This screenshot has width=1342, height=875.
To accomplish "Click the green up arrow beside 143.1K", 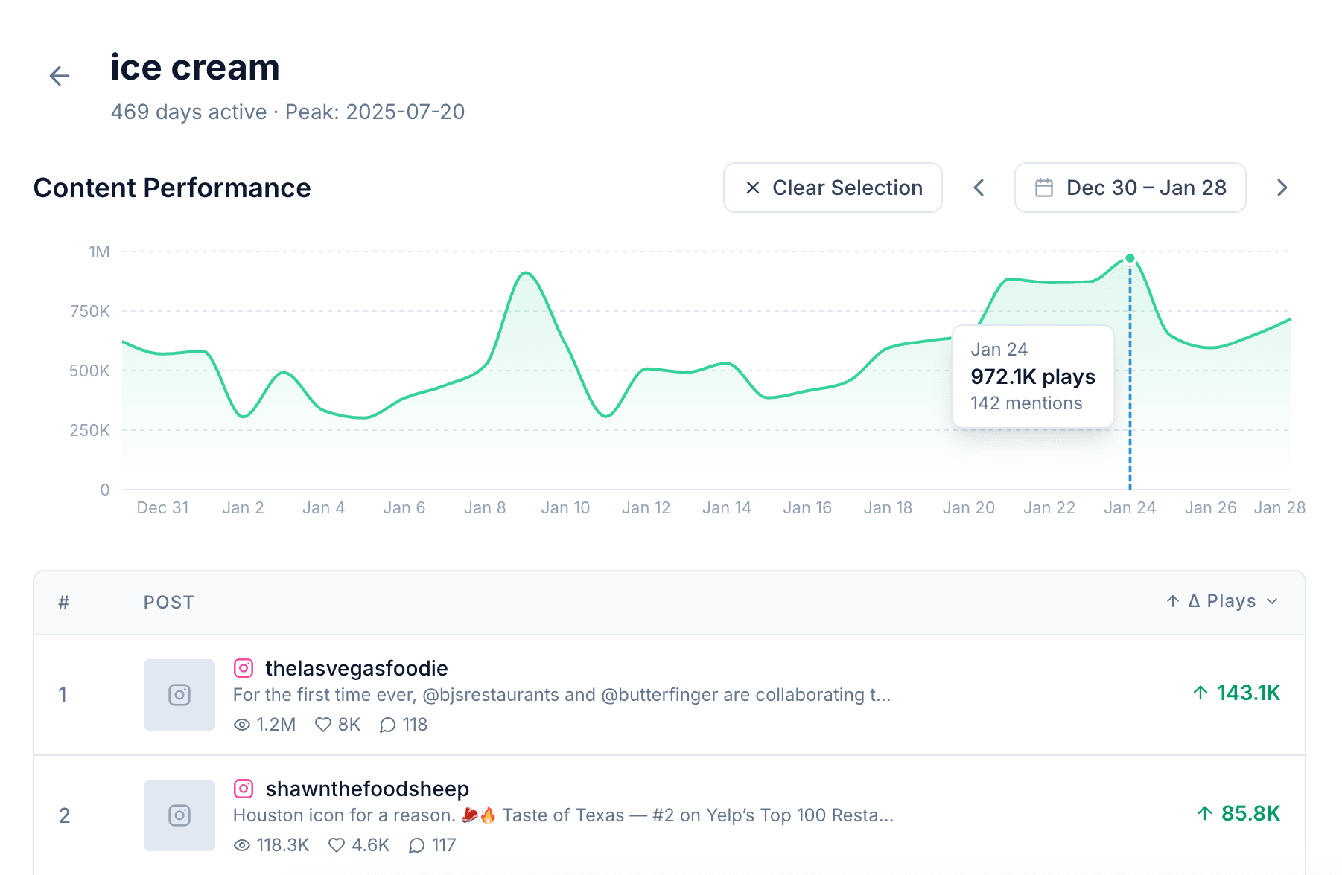I will pyautogui.click(x=1200, y=693).
